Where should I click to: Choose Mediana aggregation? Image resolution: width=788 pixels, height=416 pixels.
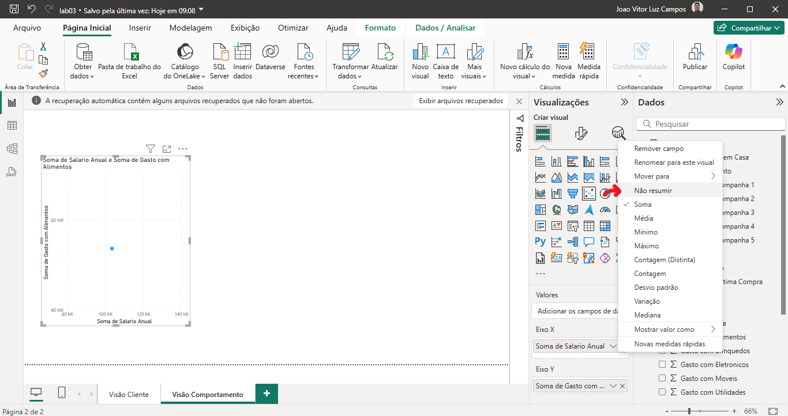(x=647, y=315)
